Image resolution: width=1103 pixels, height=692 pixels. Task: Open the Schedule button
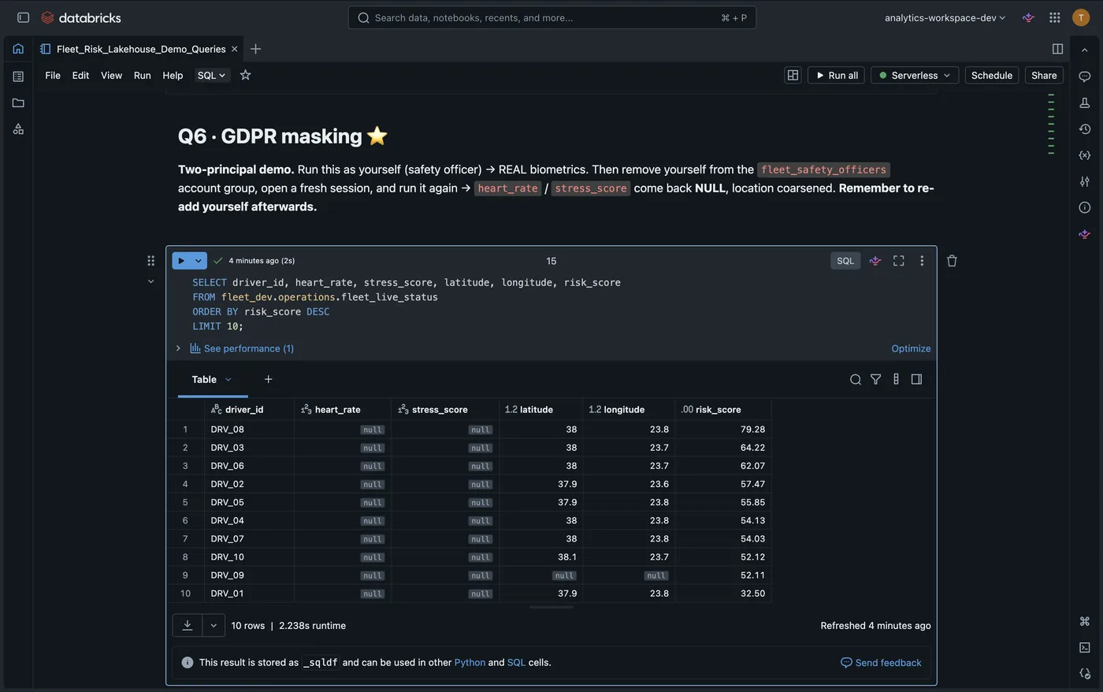(991, 75)
